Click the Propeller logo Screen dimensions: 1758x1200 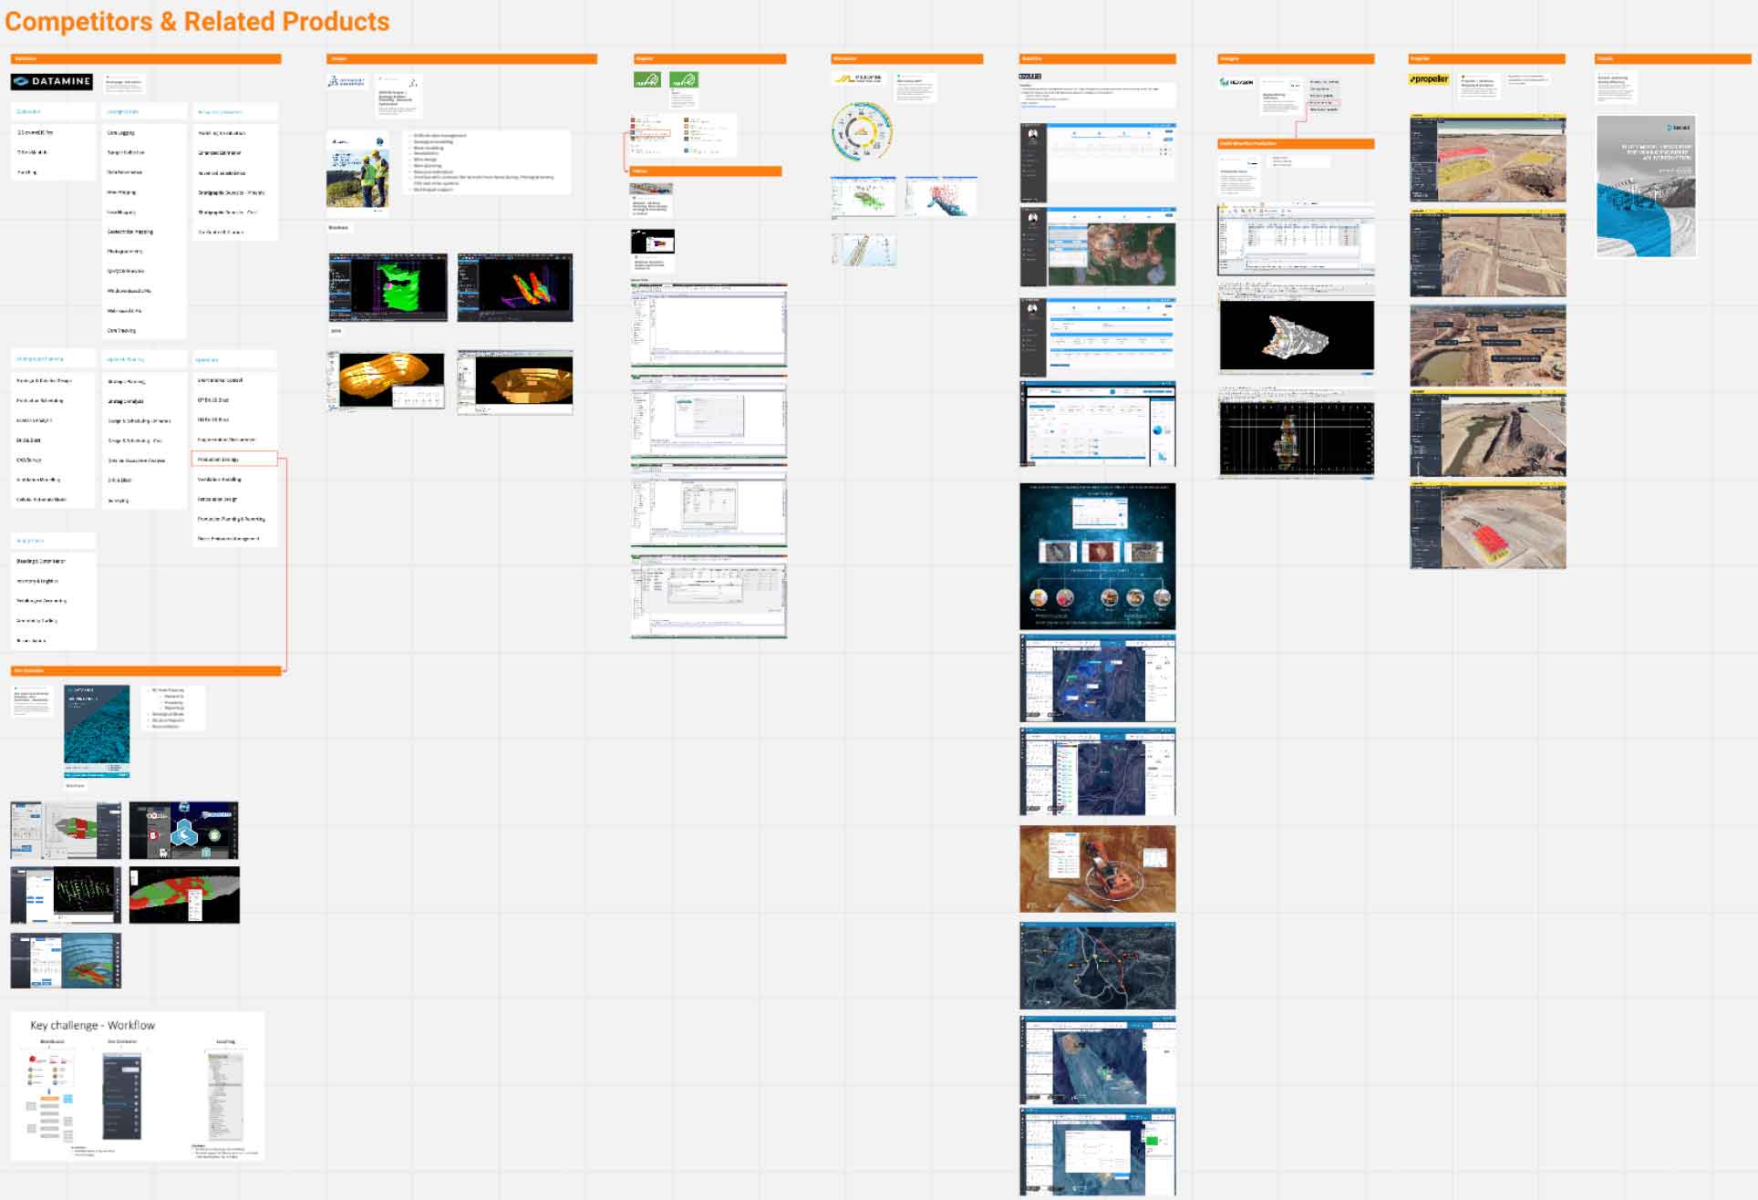pos(1429,79)
